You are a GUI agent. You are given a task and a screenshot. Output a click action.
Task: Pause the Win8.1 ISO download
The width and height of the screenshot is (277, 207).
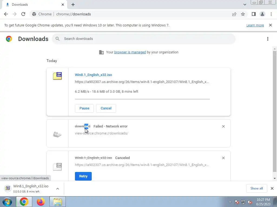[x=84, y=108]
